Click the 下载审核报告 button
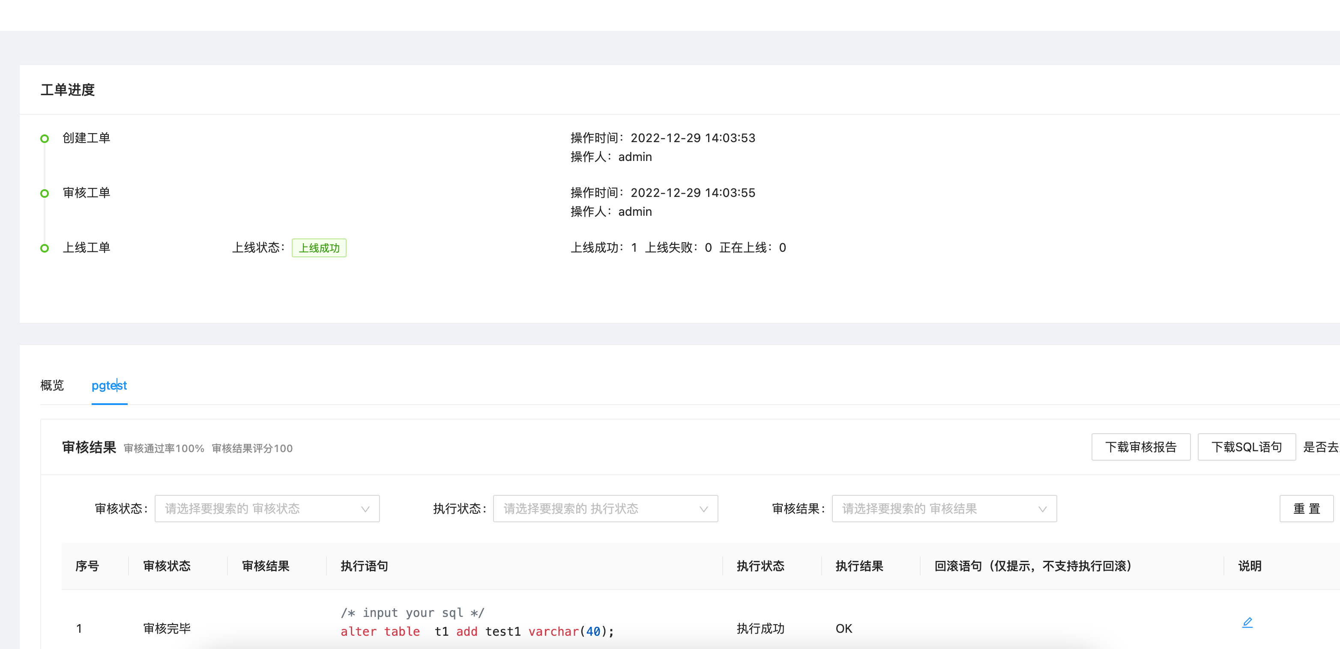Image resolution: width=1340 pixels, height=649 pixels. tap(1141, 447)
